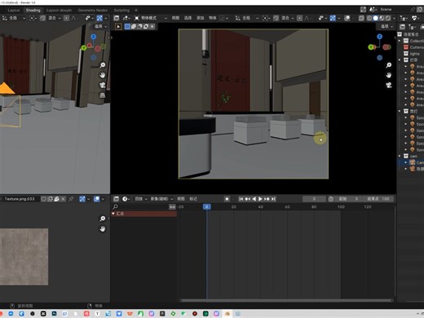Open the 抠像(插帧) keying dropdown in the timeline

point(161,199)
